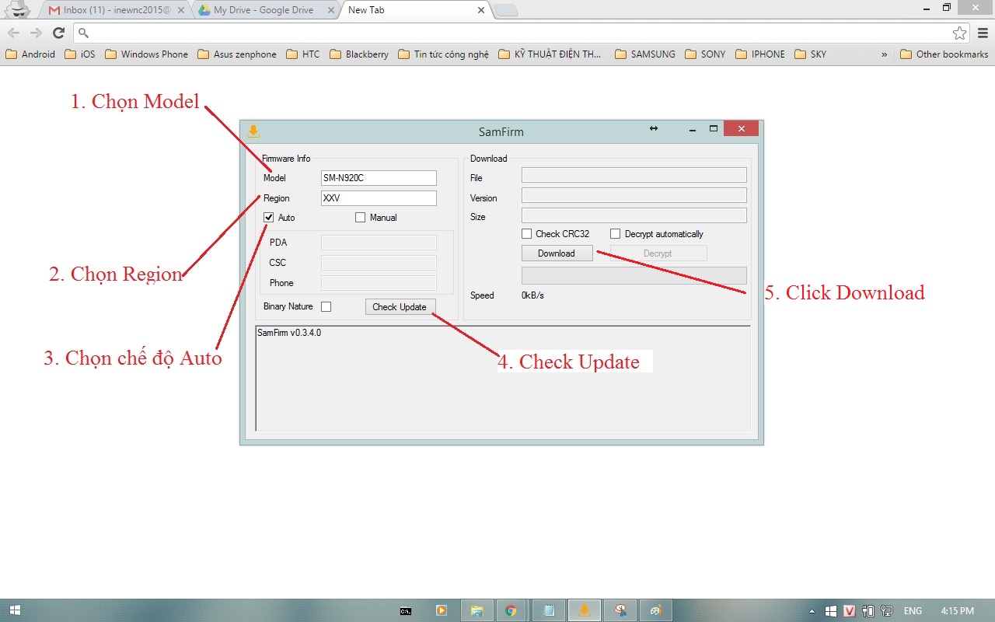
Task: Open the Paint app from the taskbar
Action: click(x=655, y=610)
